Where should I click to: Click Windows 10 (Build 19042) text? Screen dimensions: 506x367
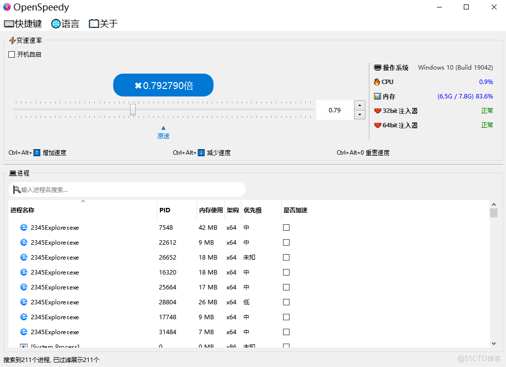click(456, 68)
